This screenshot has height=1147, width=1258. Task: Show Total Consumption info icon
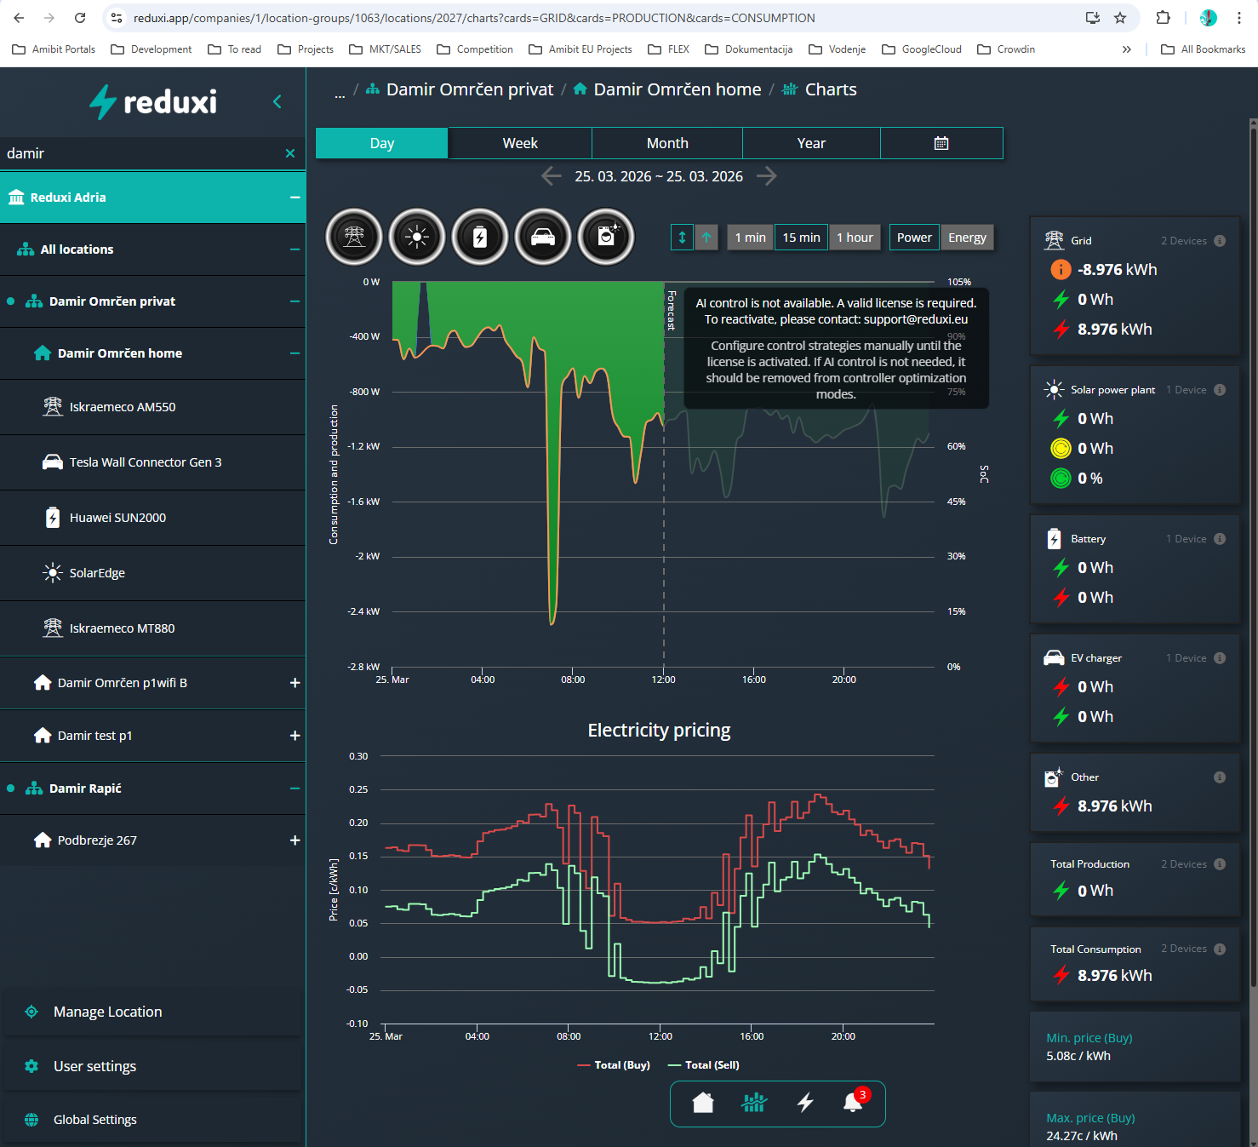(1220, 949)
